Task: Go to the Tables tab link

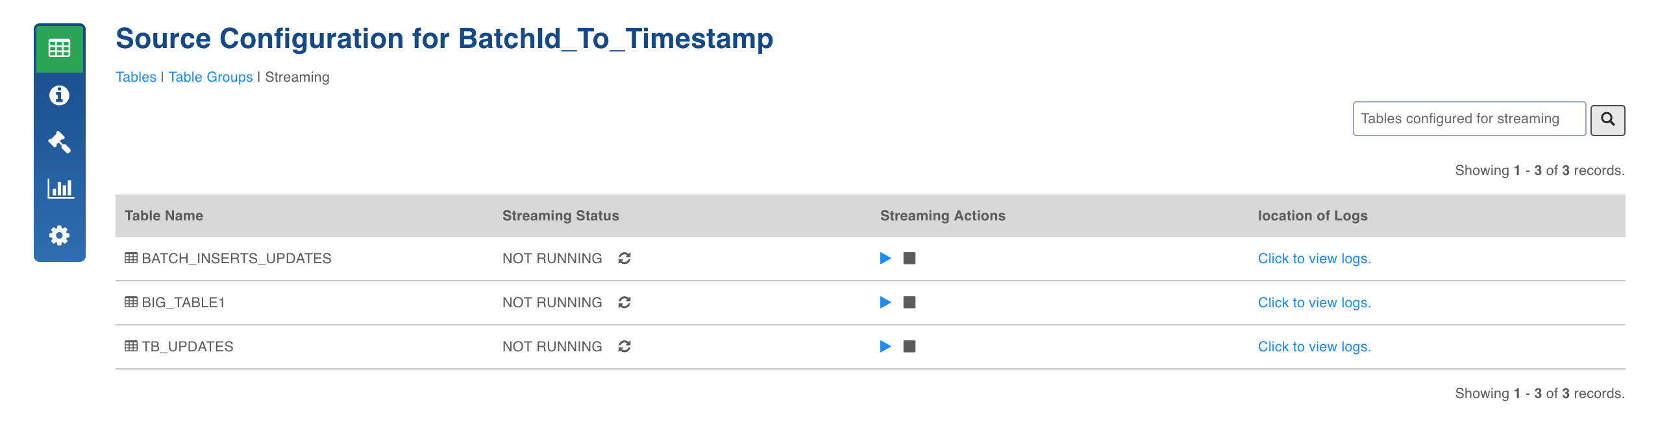Action: [x=136, y=77]
